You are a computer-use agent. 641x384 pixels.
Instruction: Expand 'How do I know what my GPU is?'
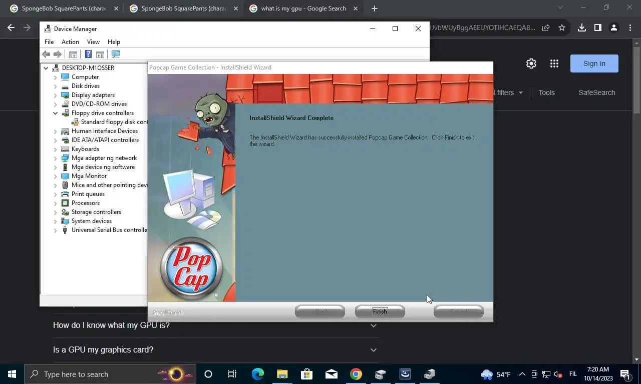point(215,325)
